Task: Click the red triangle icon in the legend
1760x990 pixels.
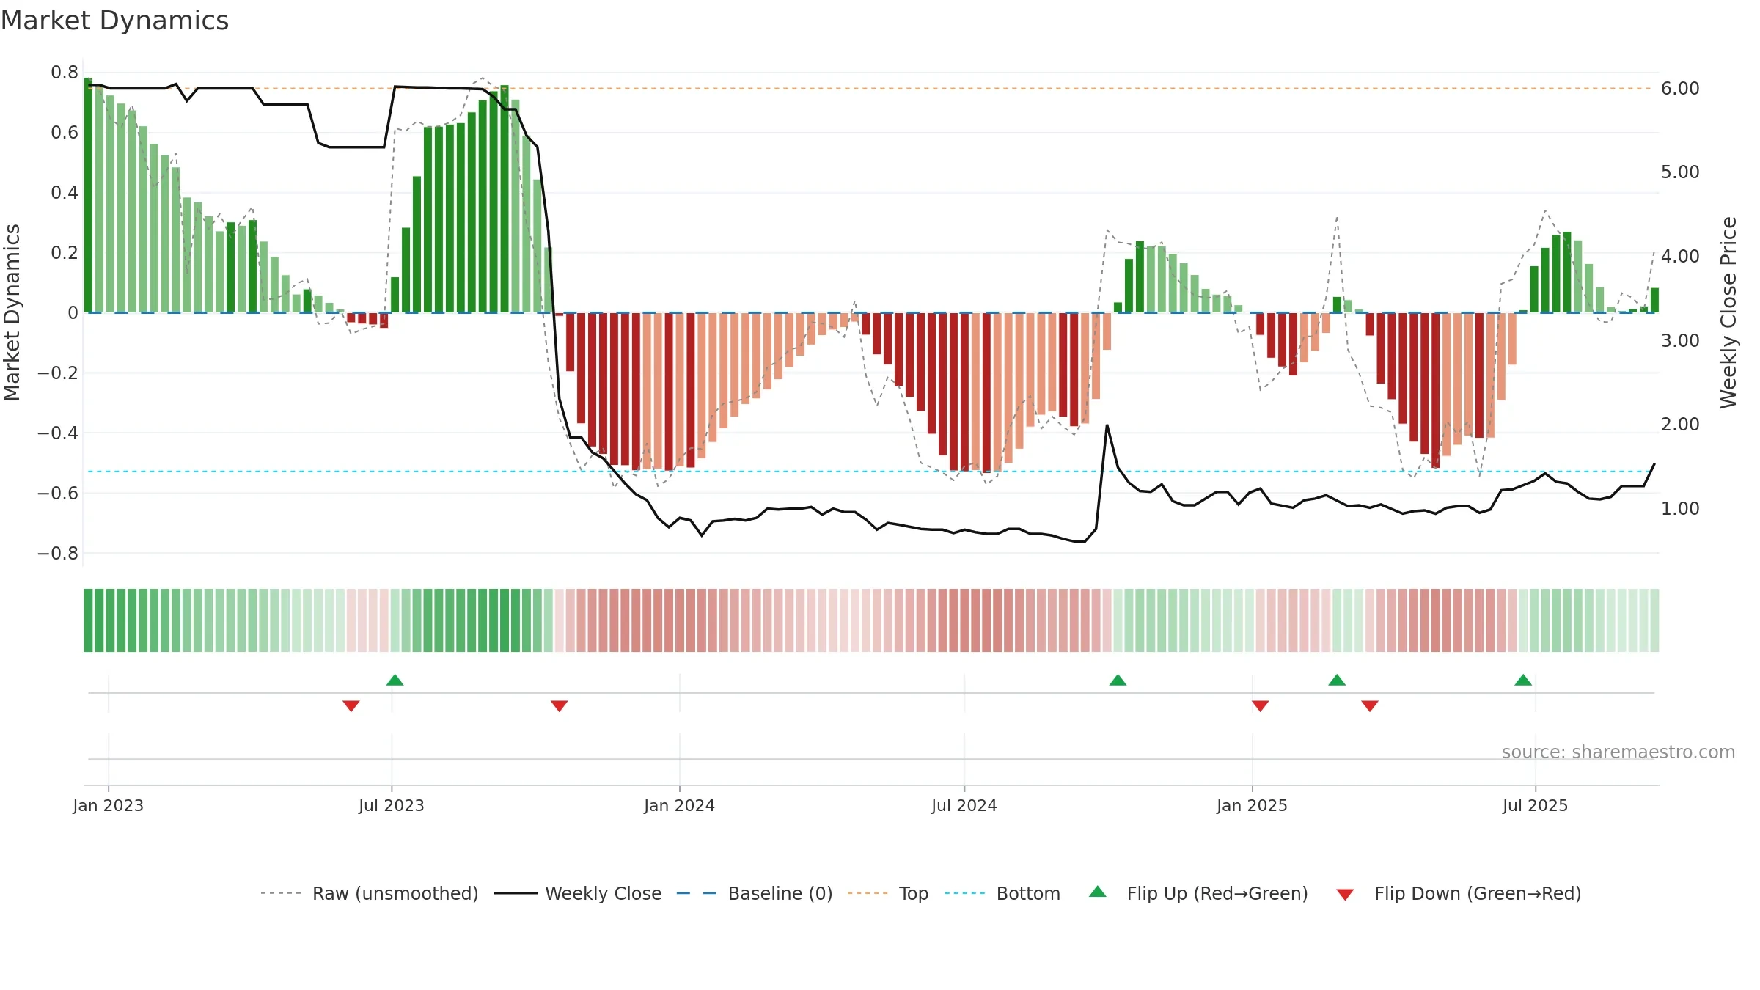Action: (1345, 895)
